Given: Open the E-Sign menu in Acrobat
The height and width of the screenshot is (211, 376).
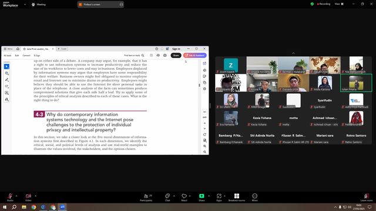Looking at the screenshot, I should click(x=37, y=56).
